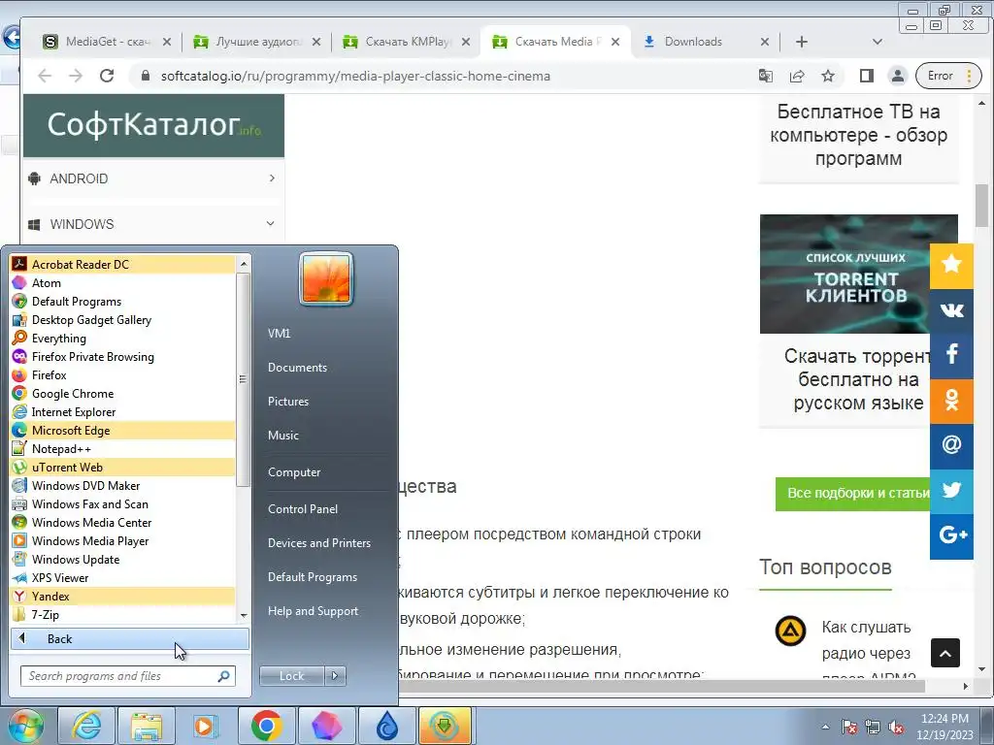
Task: Open Windows Fax and Scan
Action: click(123, 503)
